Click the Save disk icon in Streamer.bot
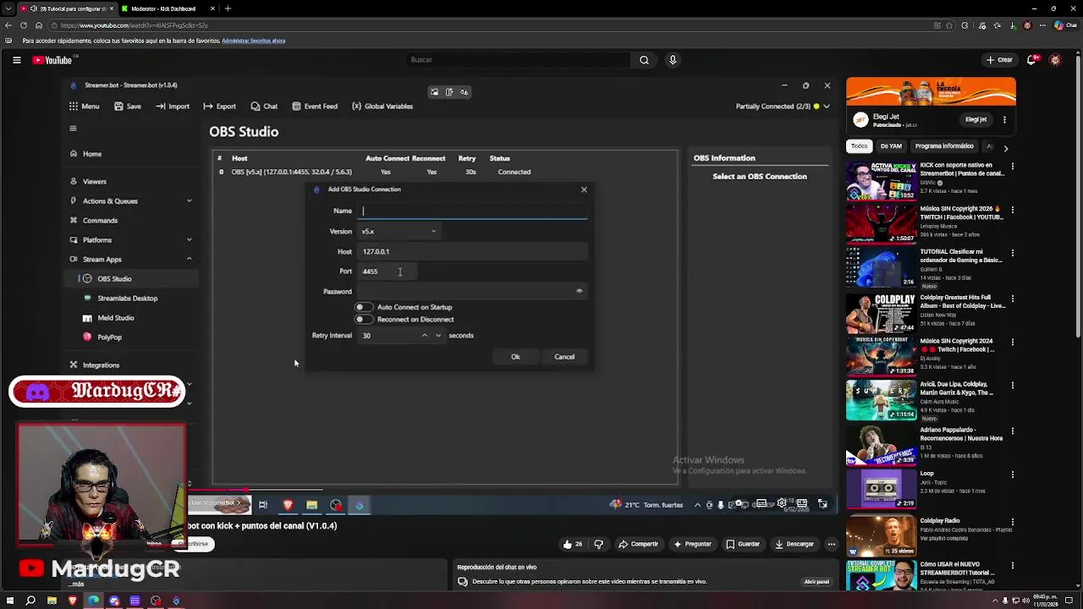The image size is (1083, 609). pyautogui.click(x=118, y=107)
